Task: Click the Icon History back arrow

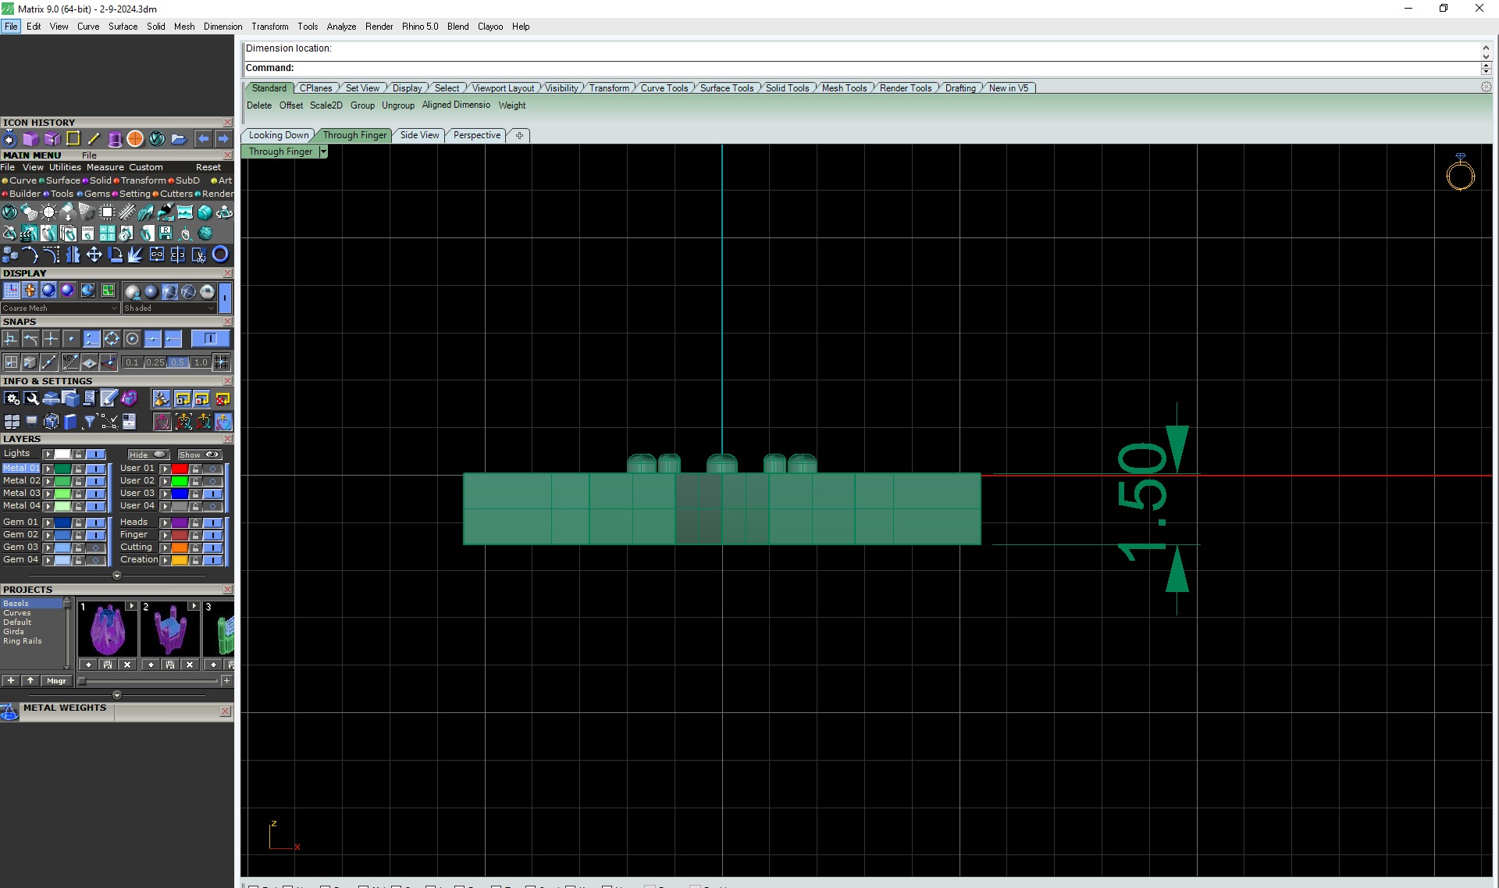Action: (203, 139)
